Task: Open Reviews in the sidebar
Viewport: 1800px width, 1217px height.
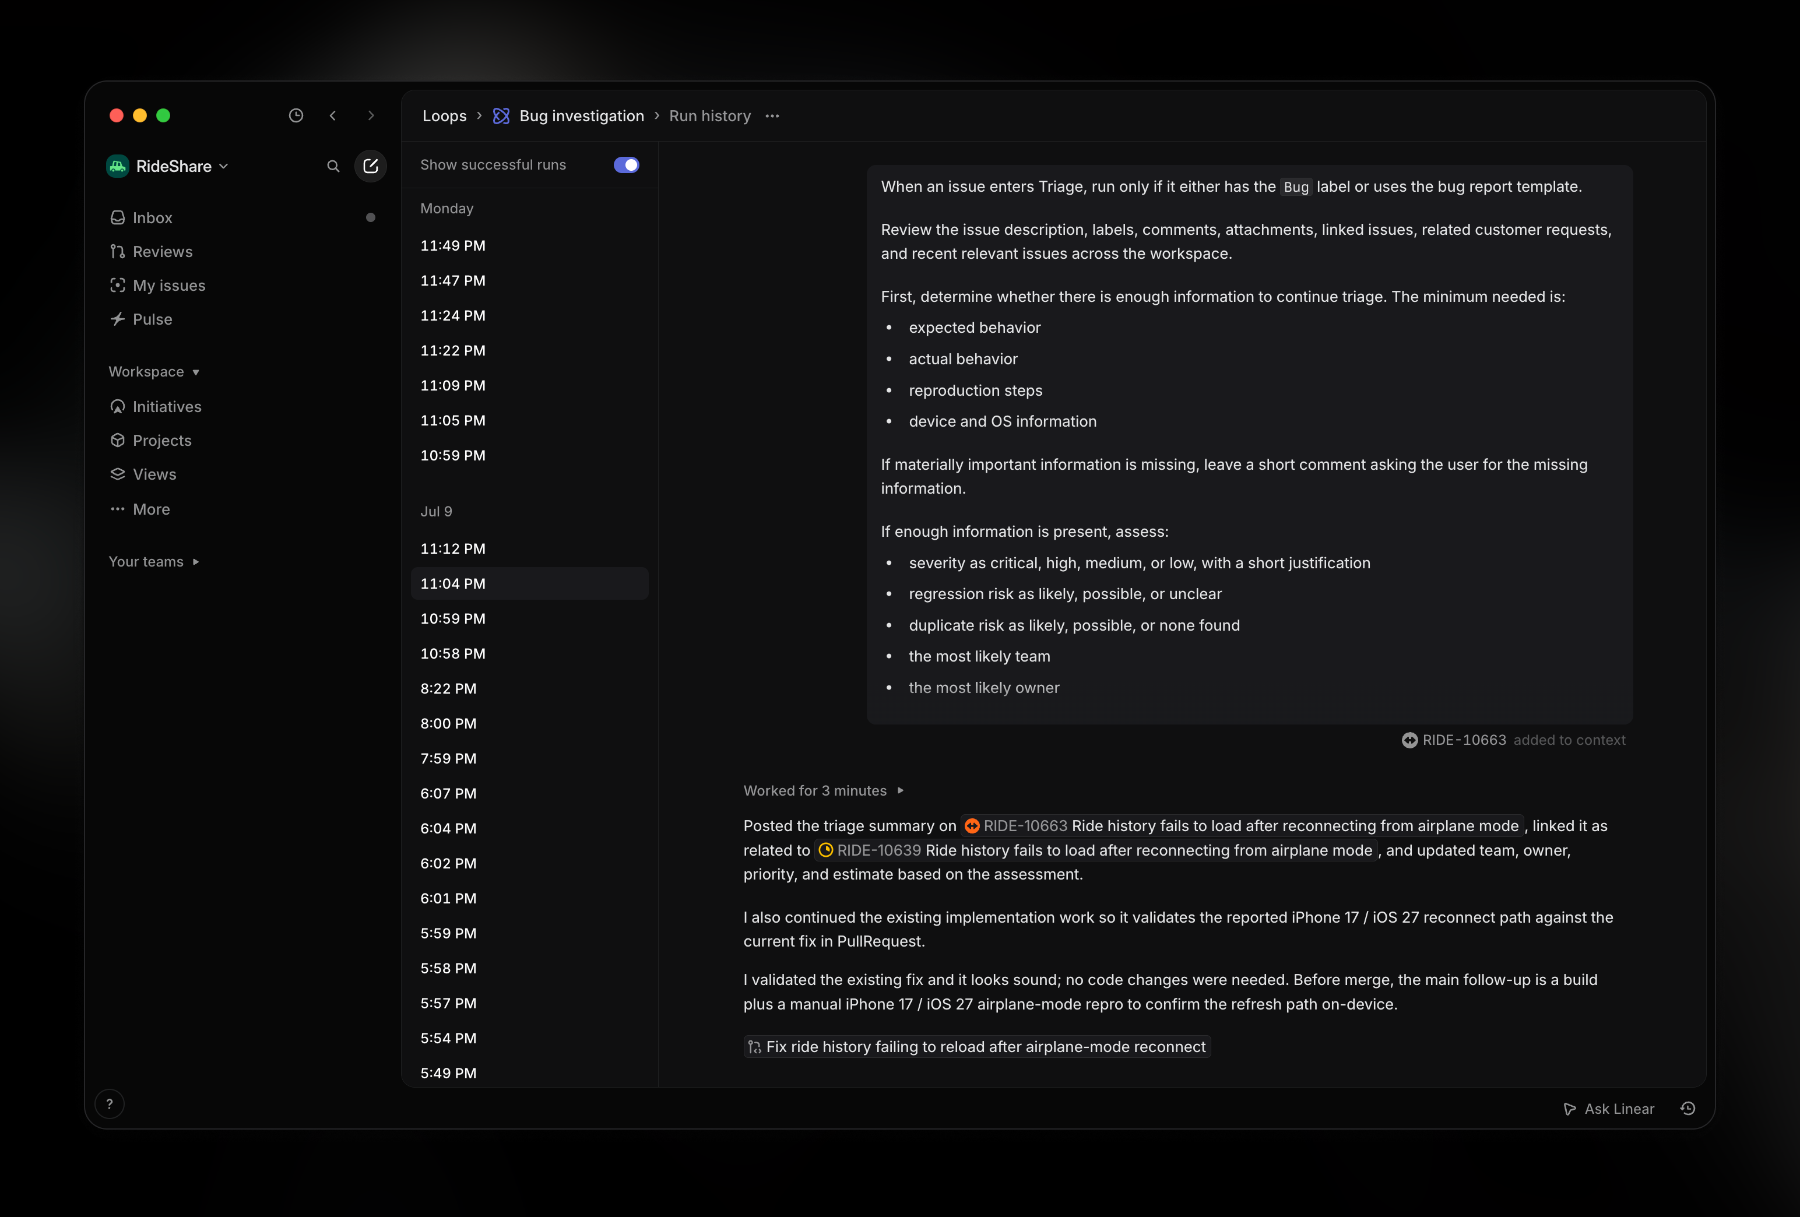Action: click(x=242, y=252)
